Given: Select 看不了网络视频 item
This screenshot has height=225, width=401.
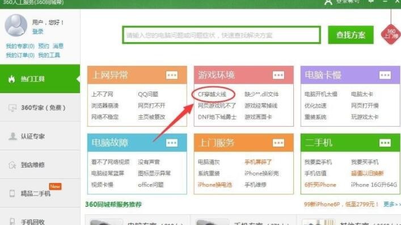Looking at the screenshot, I should tap(111, 162).
